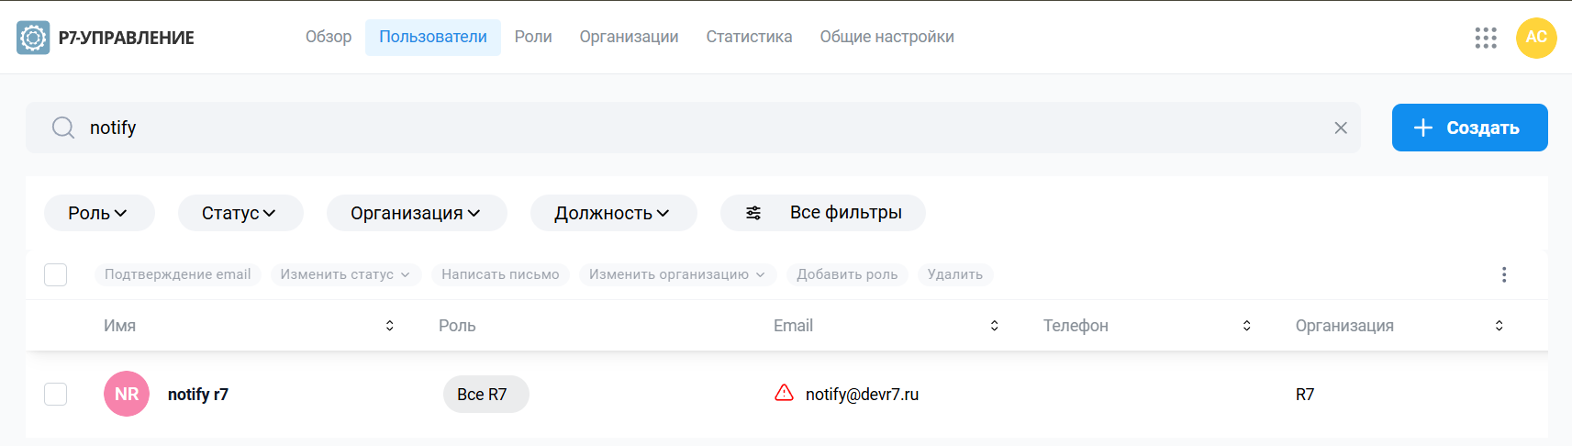Sort the table by Имя column arrows
1572x446 pixels.
pyautogui.click(x=390, y=326)
